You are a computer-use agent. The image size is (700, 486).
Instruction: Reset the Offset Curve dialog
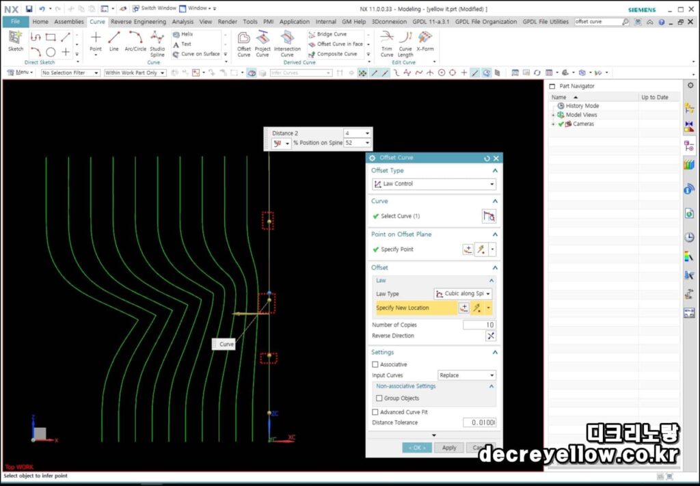[x=487, y=158]
